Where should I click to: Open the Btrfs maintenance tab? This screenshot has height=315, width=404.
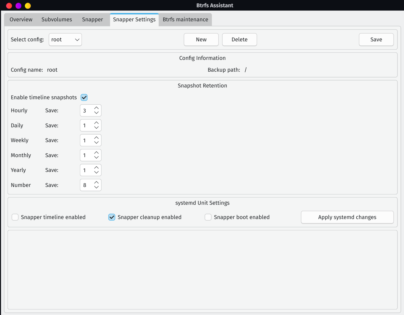(185, 20)
